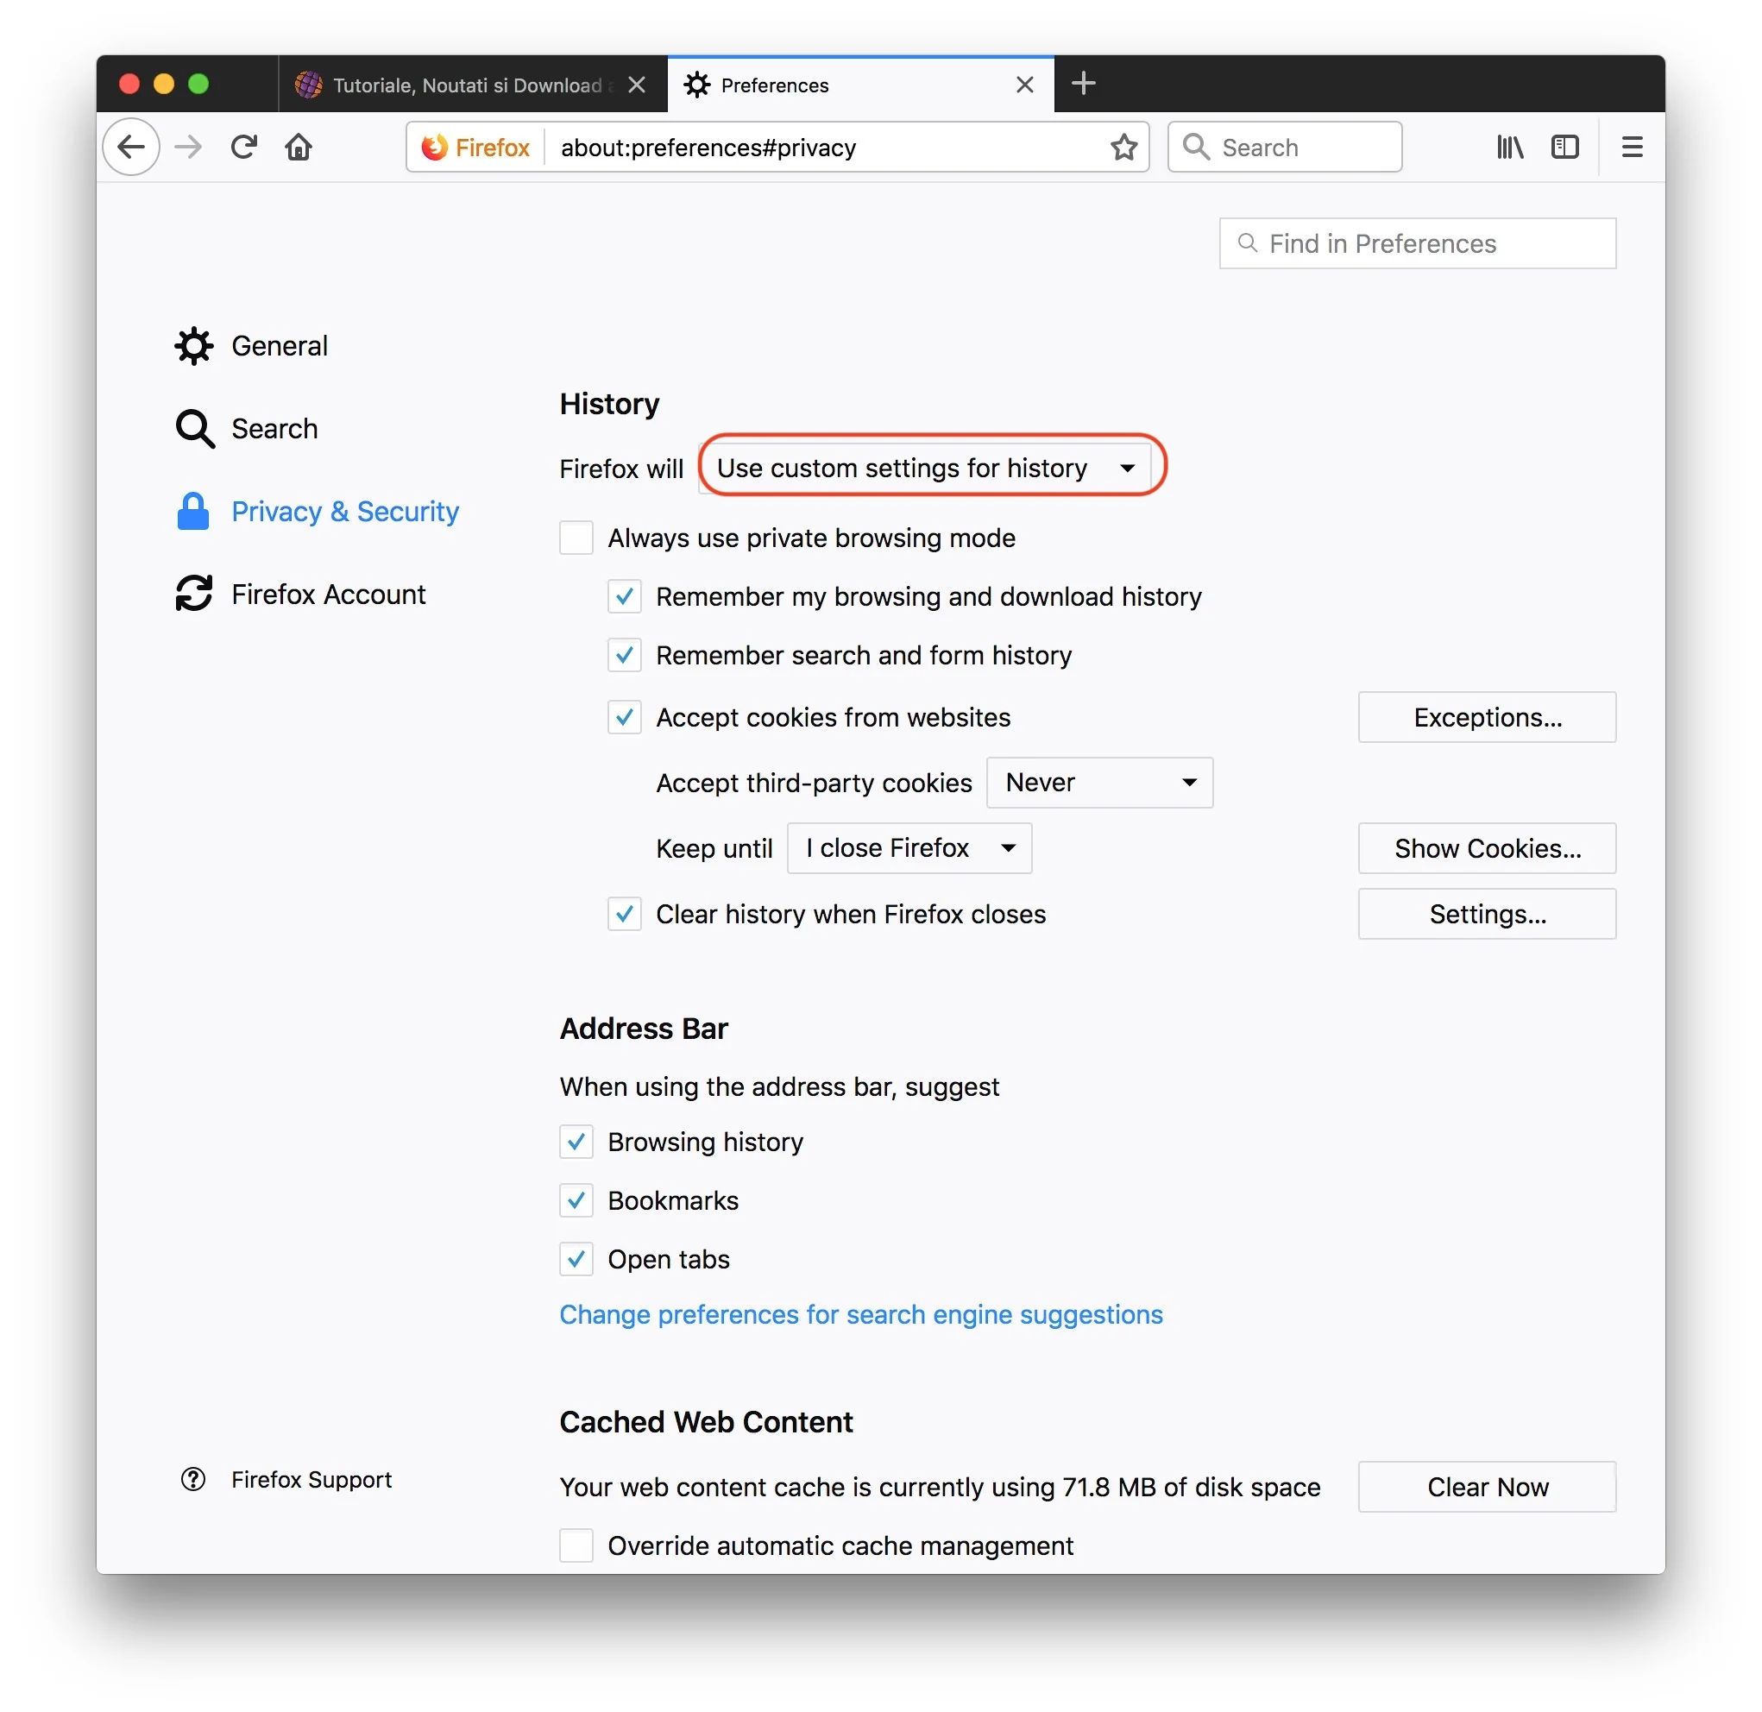Screen dimensions: 1762x1712
Task: Uncheck Remember search and form history
Action: click(x=624, y=655)
